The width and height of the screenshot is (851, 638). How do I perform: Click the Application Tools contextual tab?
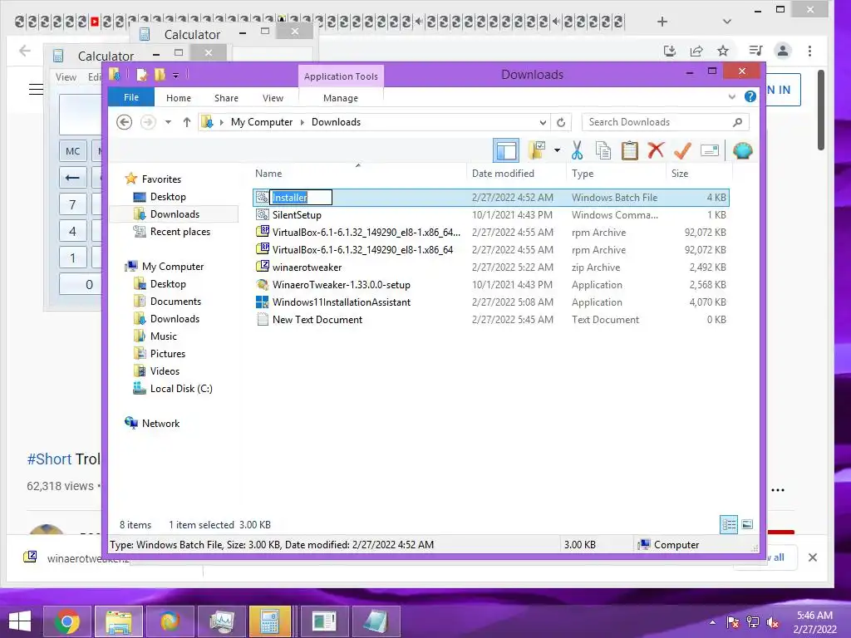coord(341,76)
